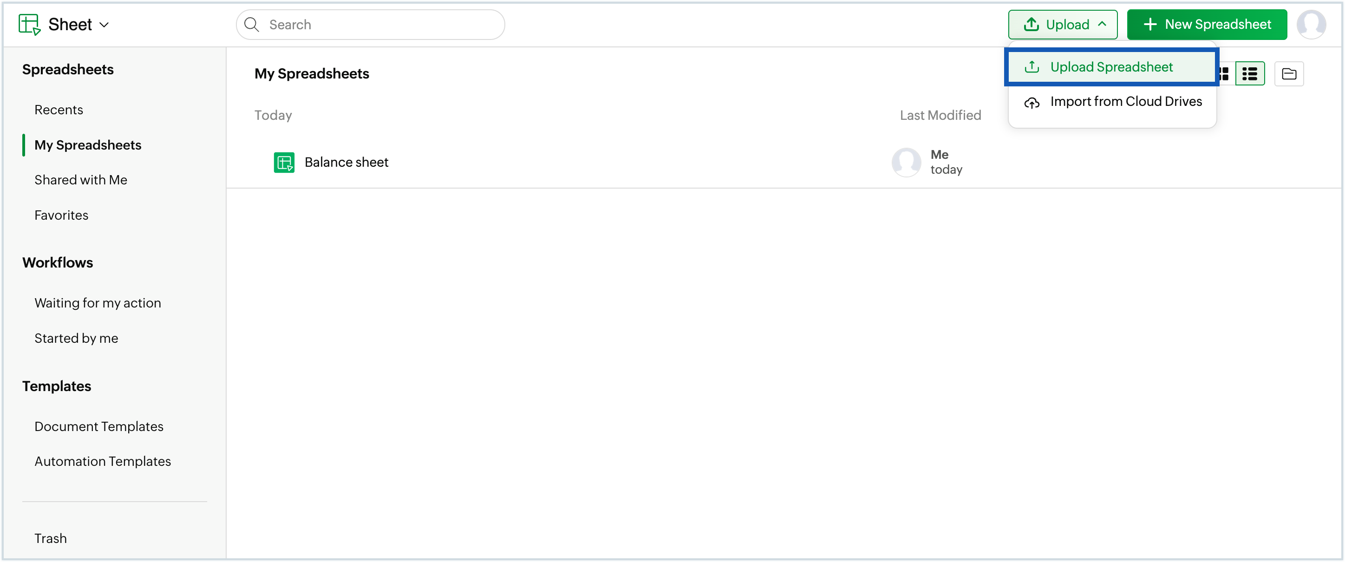Click the New Spreadsheet button
Screen dimensions: 1345x562
pos(1206,24)
